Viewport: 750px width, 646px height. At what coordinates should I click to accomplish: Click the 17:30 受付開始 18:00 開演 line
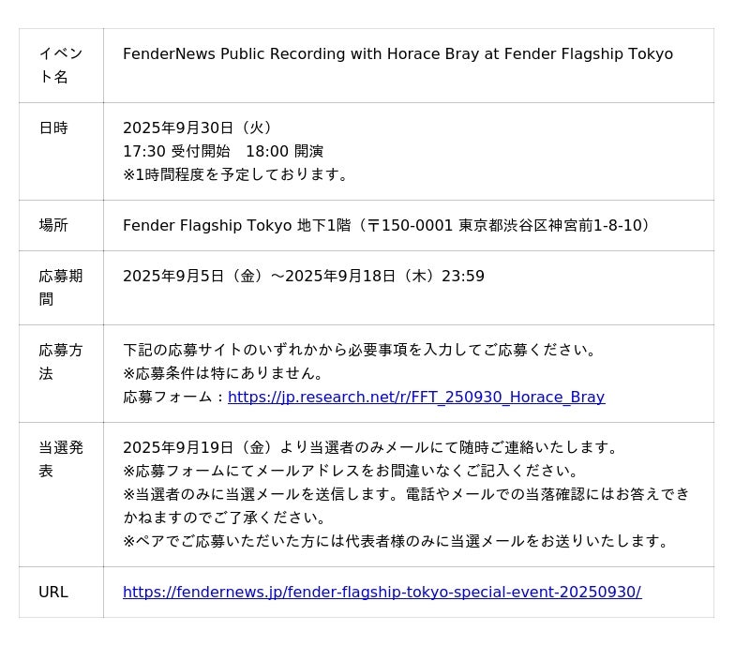(x=223, y=152)
